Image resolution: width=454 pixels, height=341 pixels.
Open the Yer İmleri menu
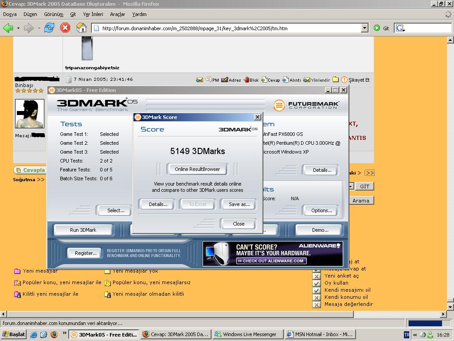[x=93, y=14]
